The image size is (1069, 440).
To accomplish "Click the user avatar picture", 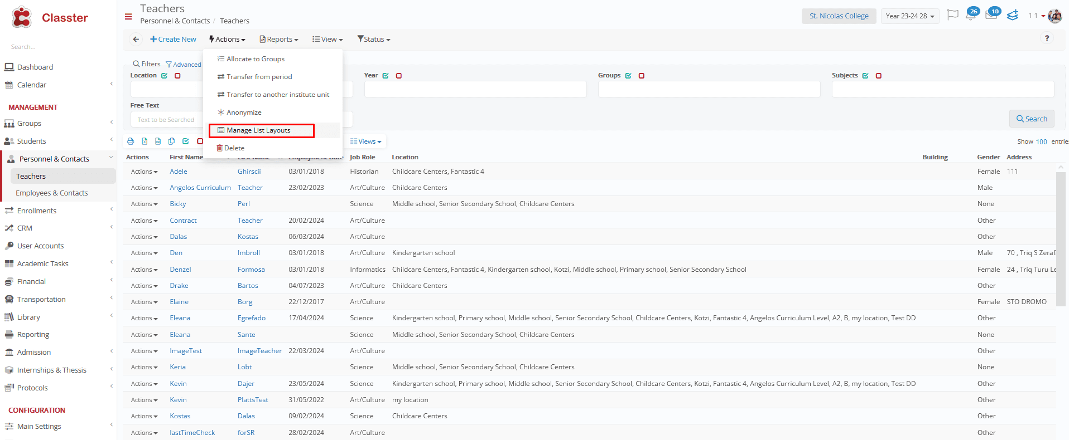I will point(1054,16).
